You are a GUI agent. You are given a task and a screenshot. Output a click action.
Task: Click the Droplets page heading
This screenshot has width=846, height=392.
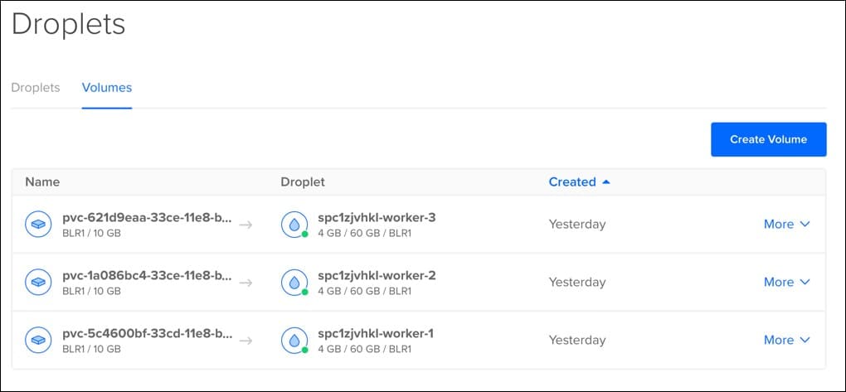[69, 24]
